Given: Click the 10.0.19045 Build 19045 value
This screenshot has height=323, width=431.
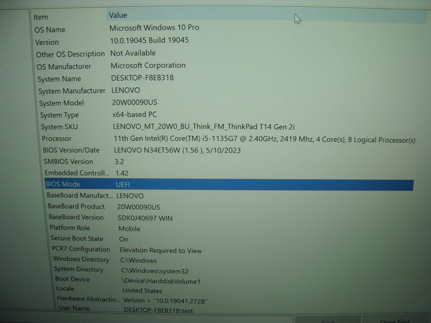Looking at the screenshot, I should click(x=150, y=40).
